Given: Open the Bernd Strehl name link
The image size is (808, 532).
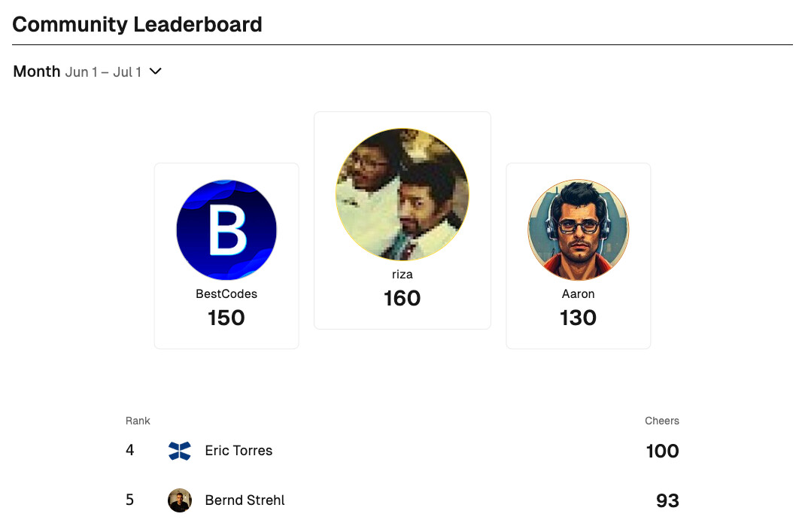Looking at the screenshot, I should (245, 500).
